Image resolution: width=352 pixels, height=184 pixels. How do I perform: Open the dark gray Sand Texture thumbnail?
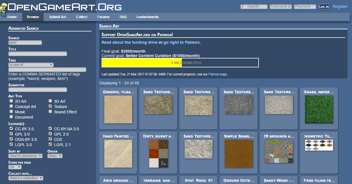239,105
